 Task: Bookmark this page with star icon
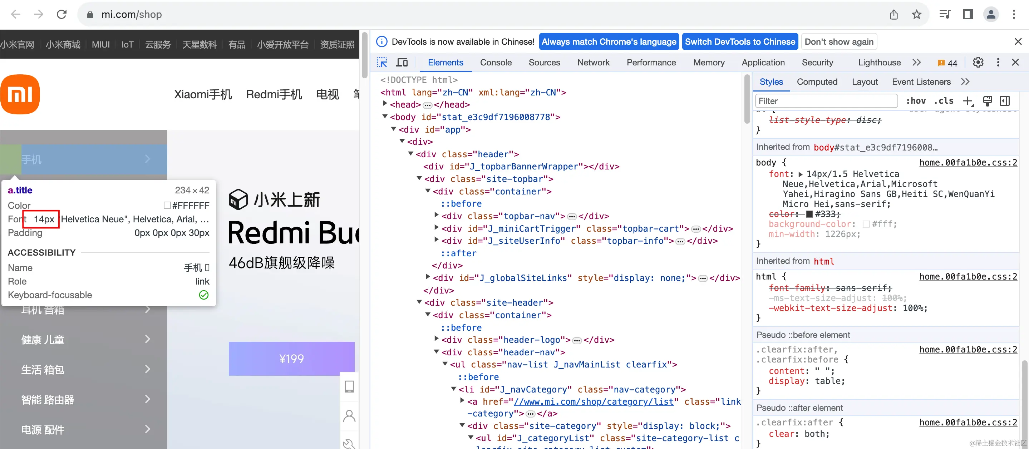tap(916, 15)
